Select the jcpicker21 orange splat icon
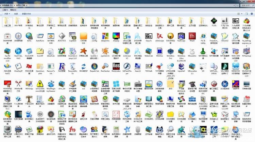The width and height of the screenshot is (255, 142). coord(105,51)
